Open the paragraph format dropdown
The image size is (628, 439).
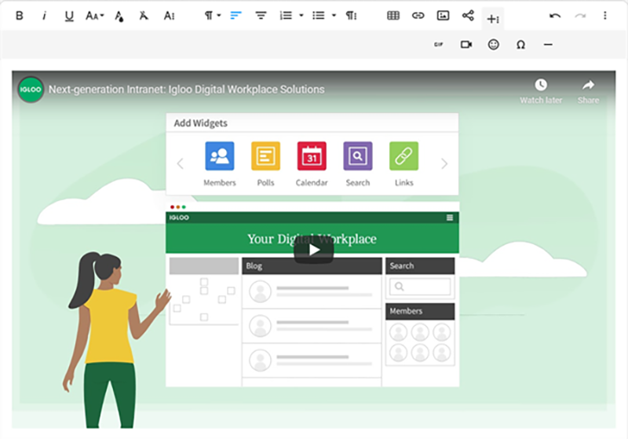[212, 16]
